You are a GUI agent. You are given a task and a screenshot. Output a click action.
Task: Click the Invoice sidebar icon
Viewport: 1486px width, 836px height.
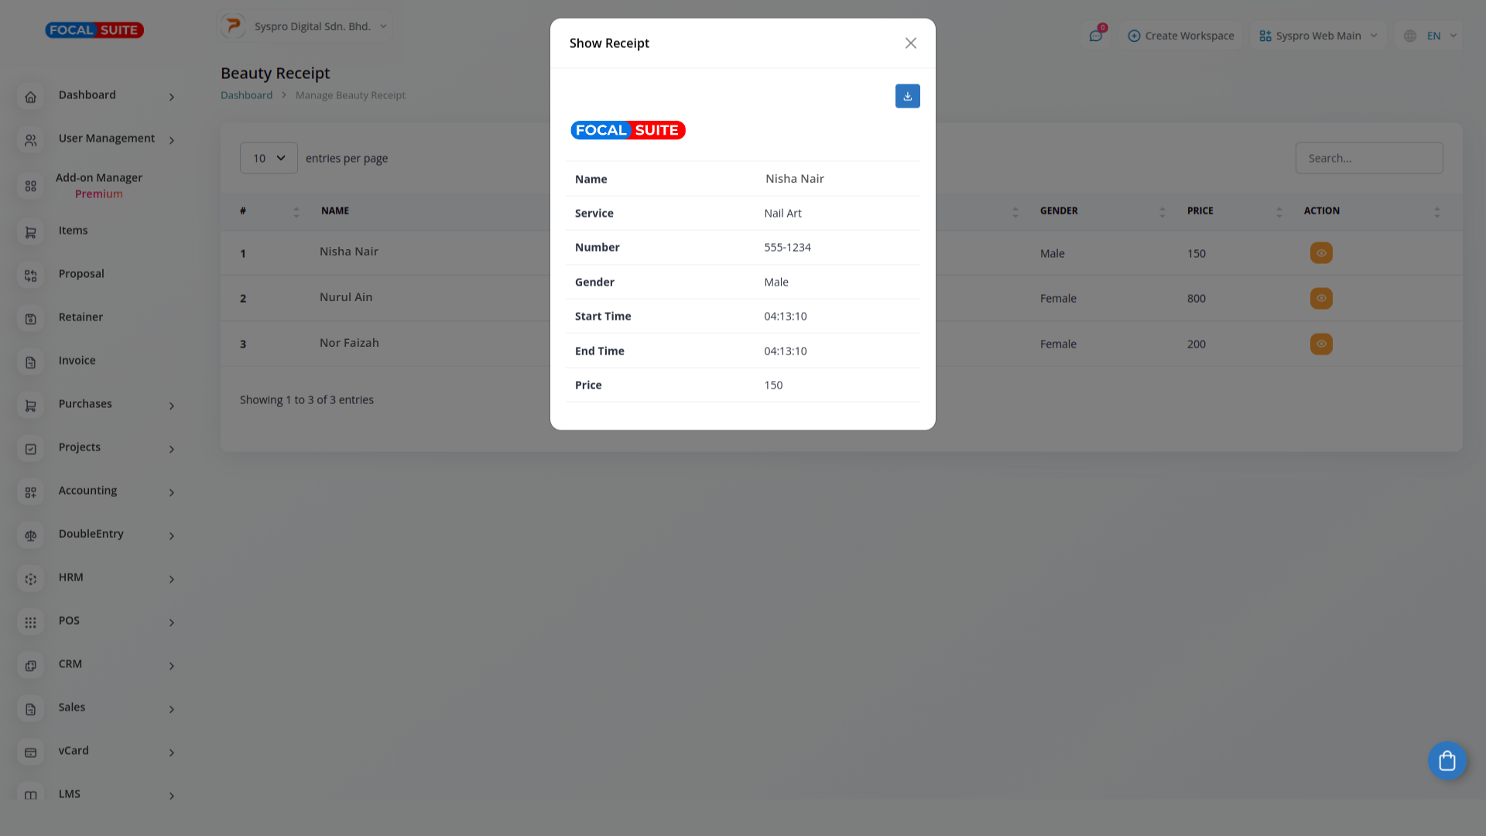[x=31, y=362]
